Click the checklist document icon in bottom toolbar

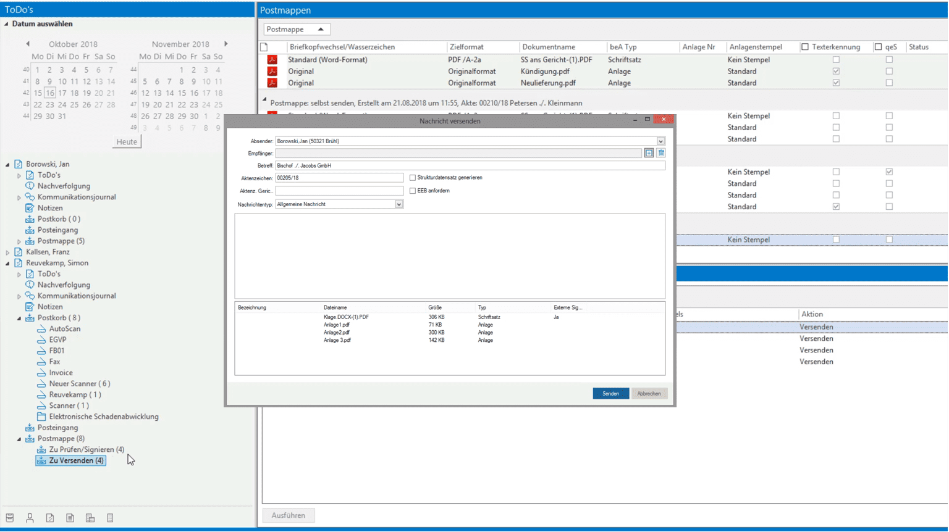[x=50, y=518]
